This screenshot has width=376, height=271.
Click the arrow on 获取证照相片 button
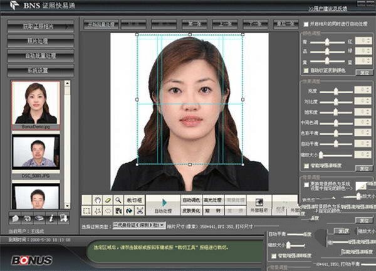[68, 26]
